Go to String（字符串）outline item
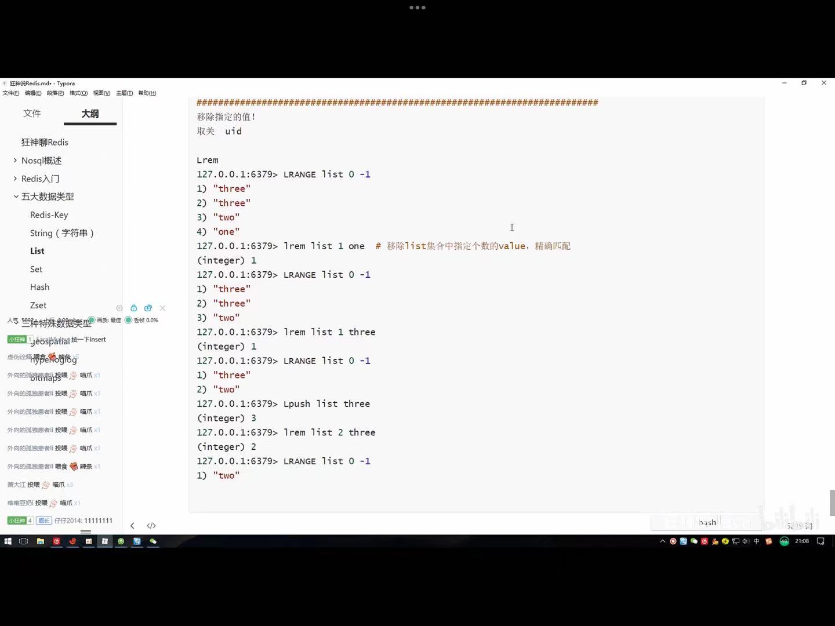 (62, 233)
